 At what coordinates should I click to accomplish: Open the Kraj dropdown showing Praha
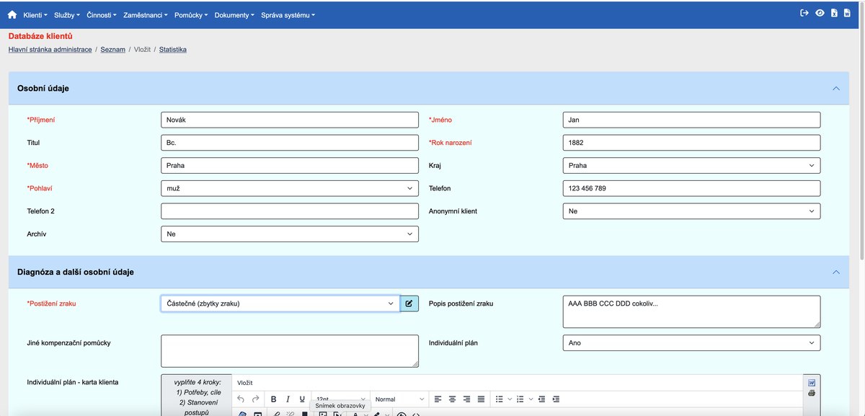691,166
